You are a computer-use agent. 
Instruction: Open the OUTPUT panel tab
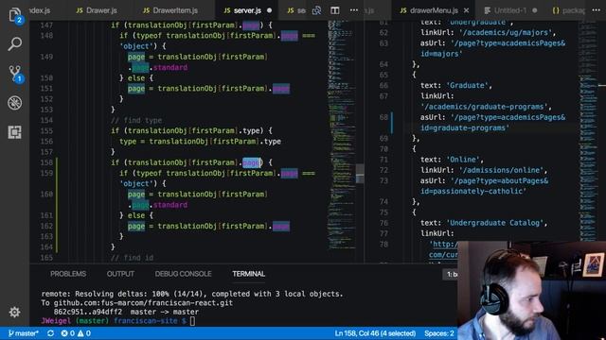pyautogui.click(x=120, y=274)
